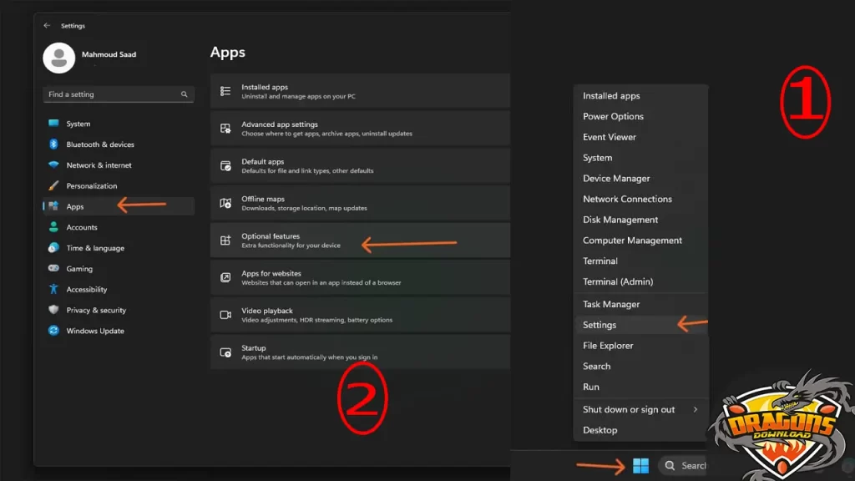Screen dimensions: 855x481
Task: Open Bluetooth & devices in sidebar
Action: point(100,144)
